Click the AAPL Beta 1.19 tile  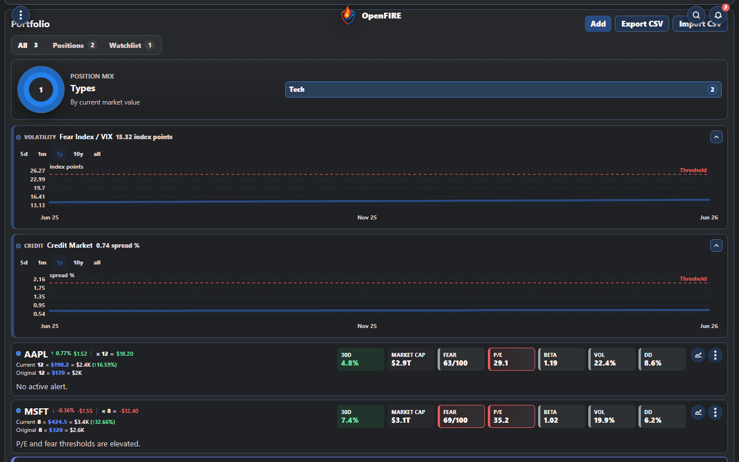(562, 359)
